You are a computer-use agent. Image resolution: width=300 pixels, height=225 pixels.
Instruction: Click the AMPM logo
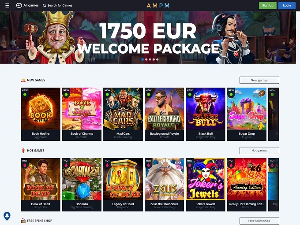pos(158,6)
